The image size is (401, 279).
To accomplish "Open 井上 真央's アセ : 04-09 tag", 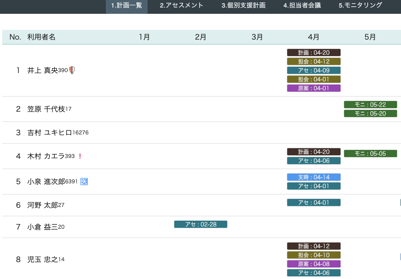I will pos(314,70).
